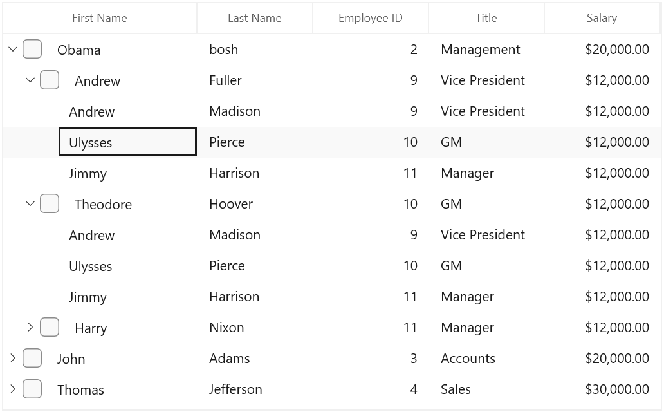664x412 pixels.
Task: Click the Harry first name cell
Action: (x=91, y=328)
